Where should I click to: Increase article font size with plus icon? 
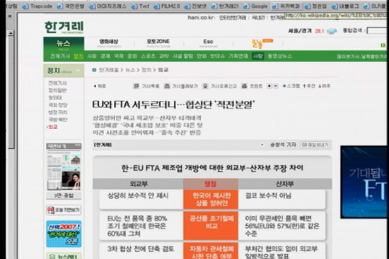269,86
